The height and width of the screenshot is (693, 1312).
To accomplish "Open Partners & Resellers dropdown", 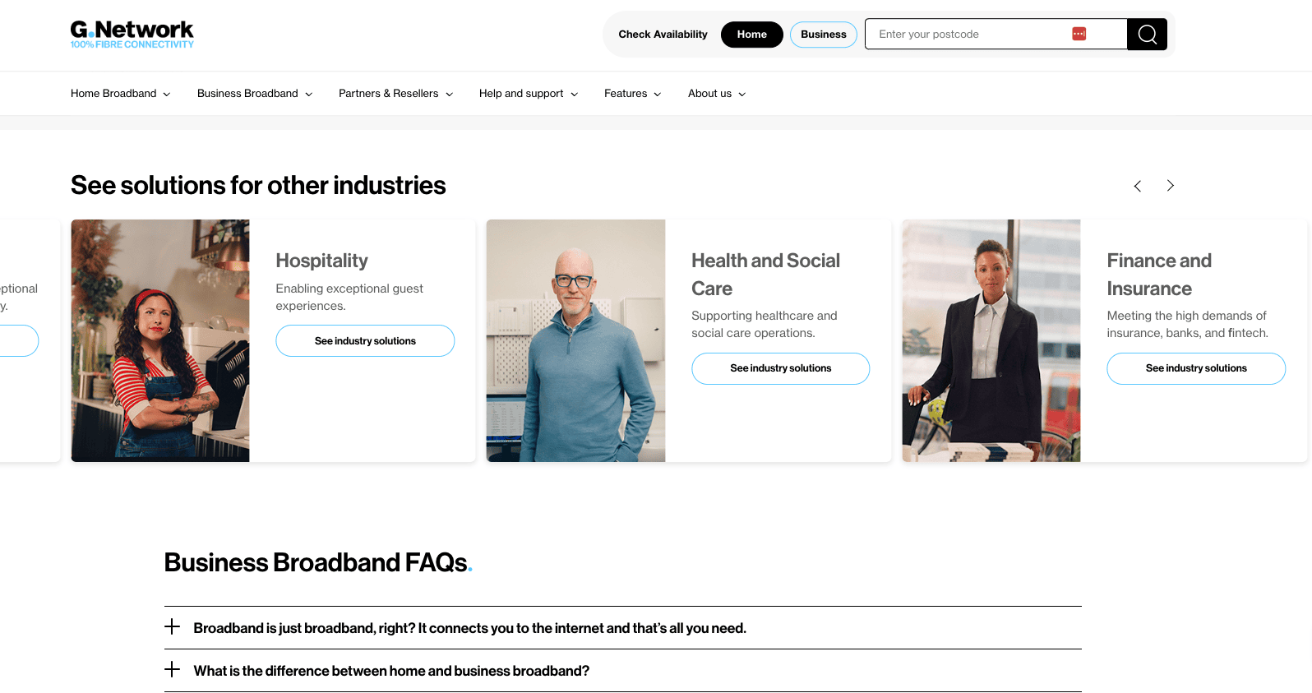I will 395,94.
